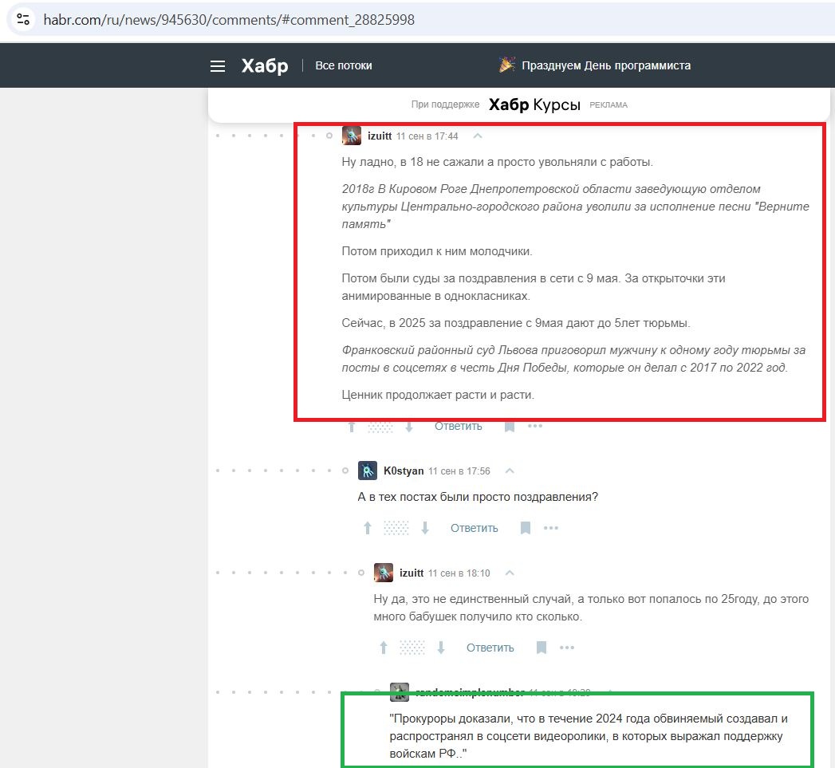Open the Все потоки menu
Image resolution: width=835 pixels, height=768 pixels.
coord(344,65)
